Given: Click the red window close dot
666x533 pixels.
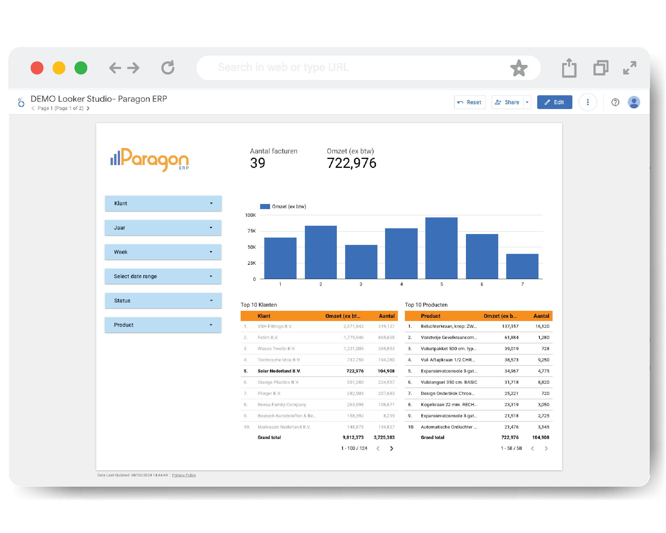Looking at the screenshot, I should click(37, 68).
